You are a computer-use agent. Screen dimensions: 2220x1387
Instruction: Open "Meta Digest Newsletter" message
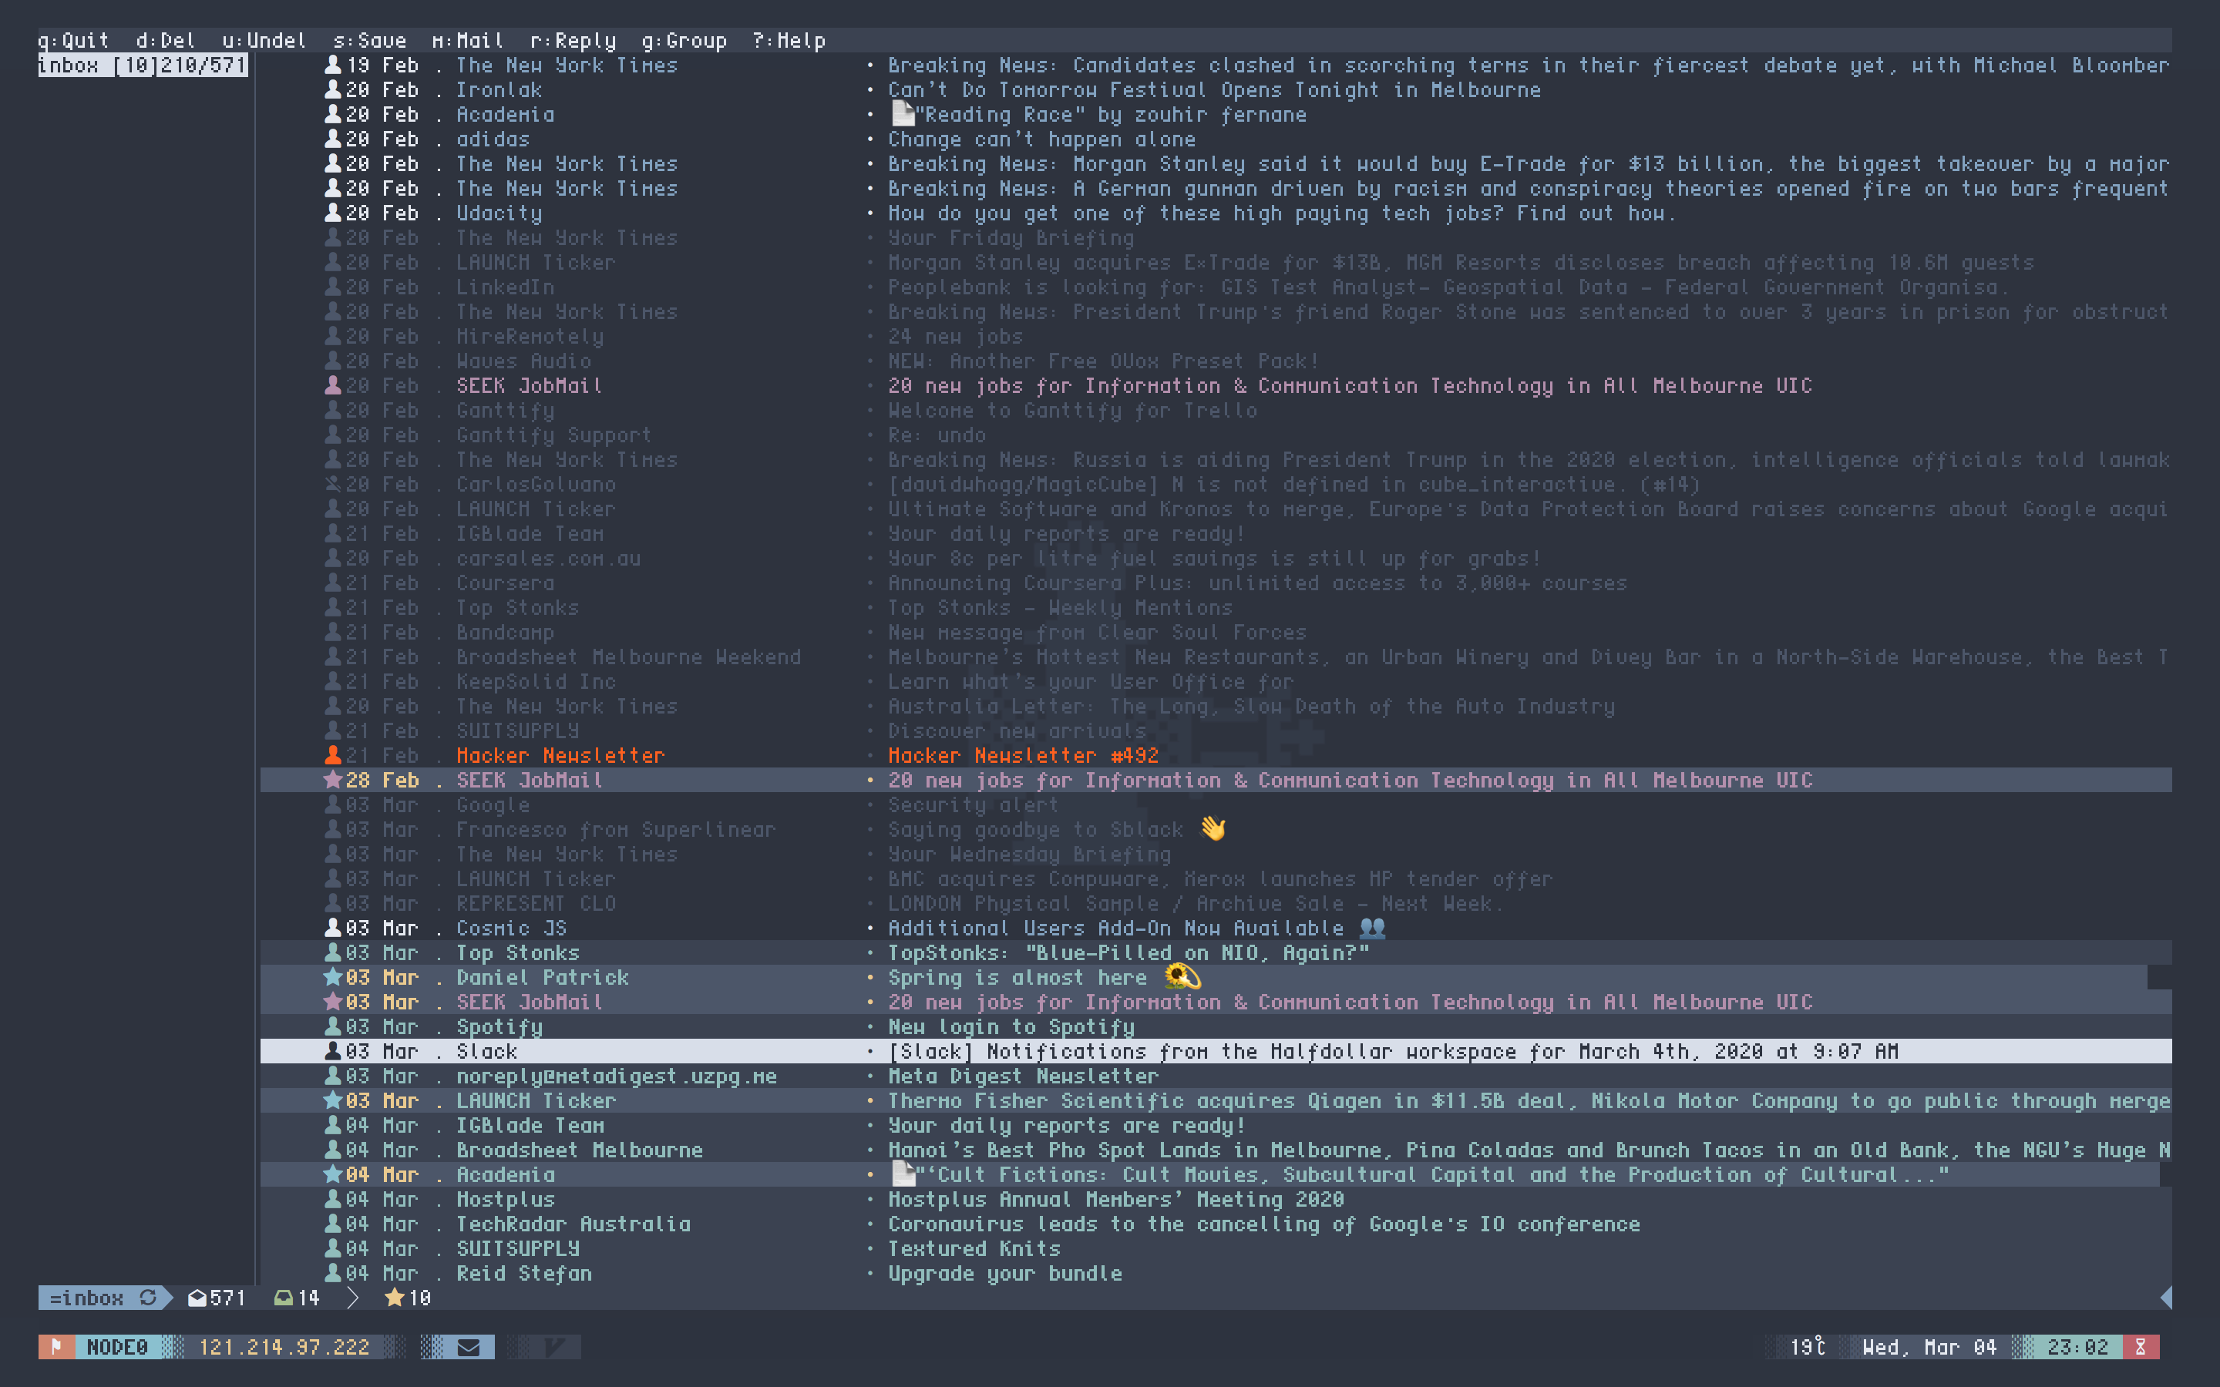click(1216, 1076)
